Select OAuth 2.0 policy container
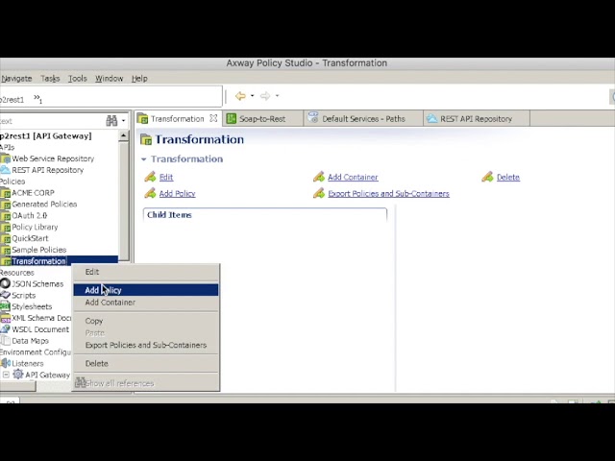This screenshot has width=615, height=461. [x=30, y=215]
